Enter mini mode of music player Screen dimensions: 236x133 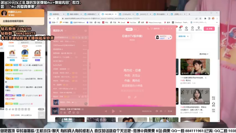click(x=163, y=28)
